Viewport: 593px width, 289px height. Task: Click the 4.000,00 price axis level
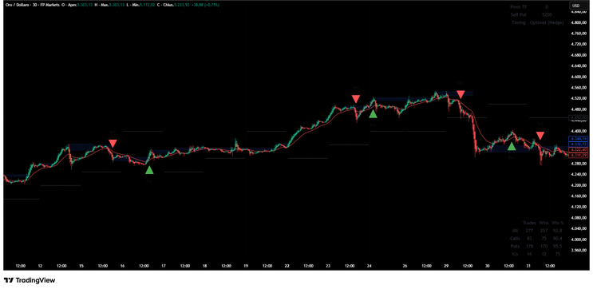click(x=579, y=240)
